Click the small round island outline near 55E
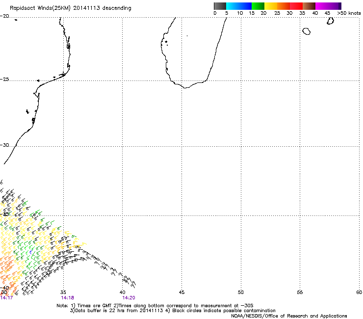Image resolution: width=363 pixels, height=319 pixels. [x=307, y=31]
